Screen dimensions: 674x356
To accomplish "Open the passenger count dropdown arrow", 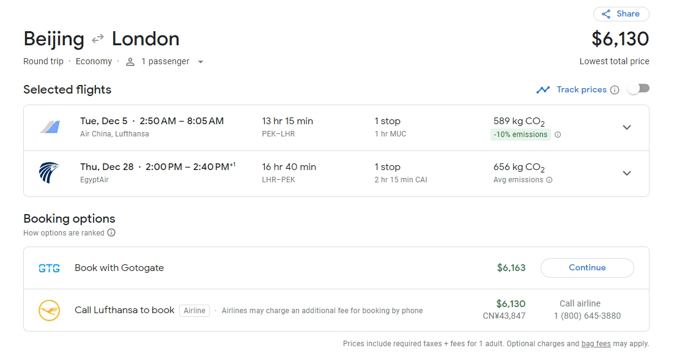I will tap(201, 62).
